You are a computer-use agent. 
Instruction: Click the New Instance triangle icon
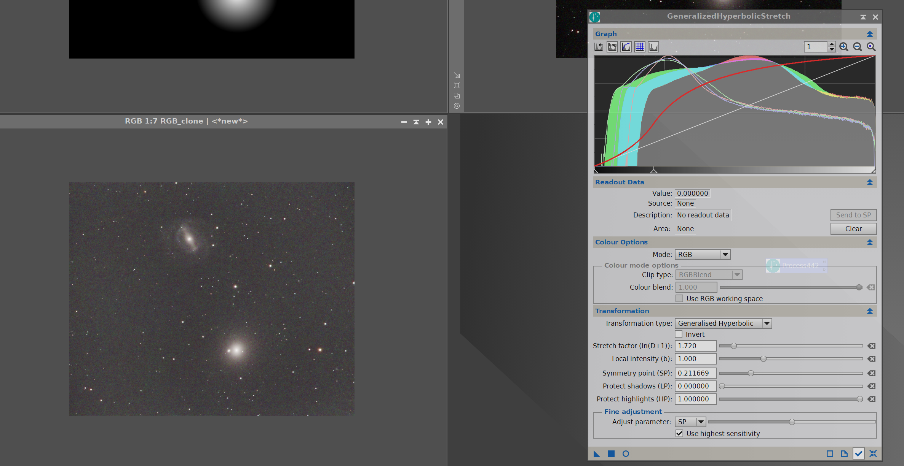coord(597,453)
